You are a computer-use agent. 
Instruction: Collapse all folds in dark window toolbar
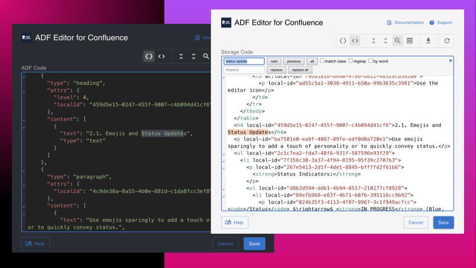(181, 56)
